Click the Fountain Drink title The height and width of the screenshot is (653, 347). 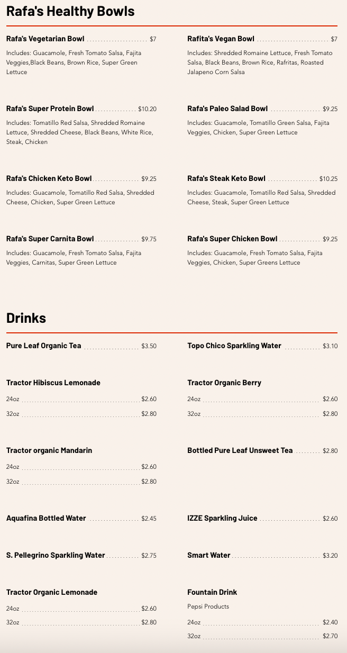212,592
